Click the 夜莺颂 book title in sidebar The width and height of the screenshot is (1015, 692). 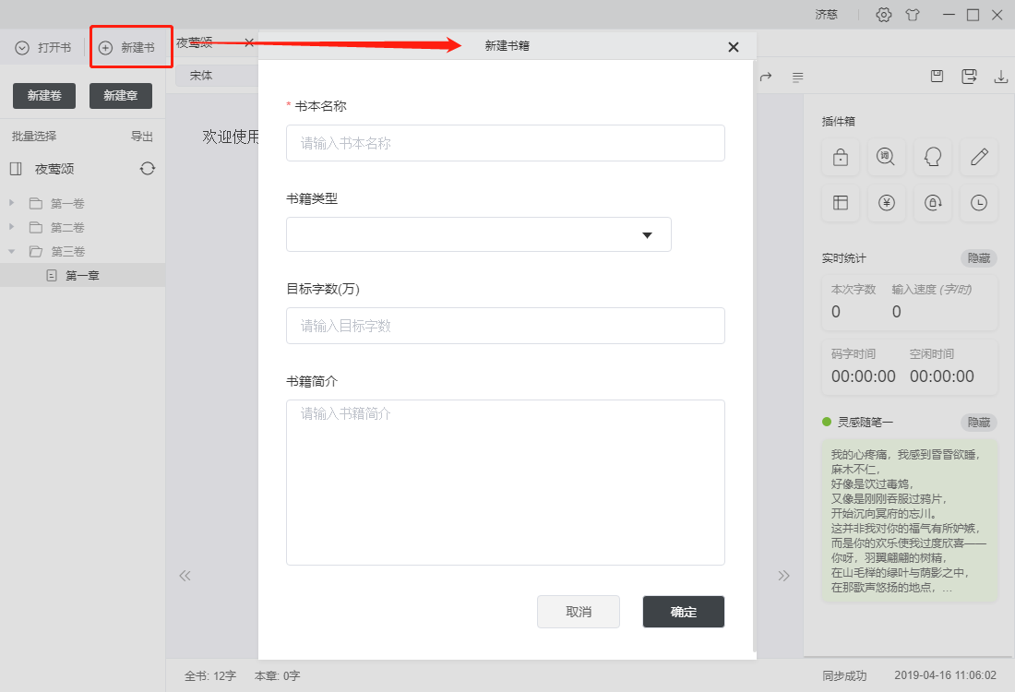pos(54,169)
